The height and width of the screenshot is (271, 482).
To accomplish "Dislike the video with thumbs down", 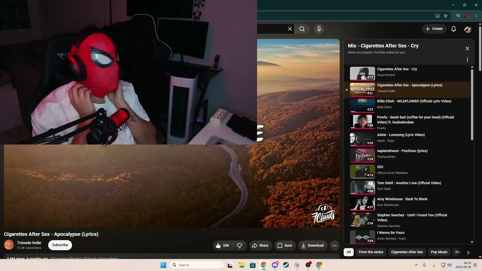I will point(240,245).
